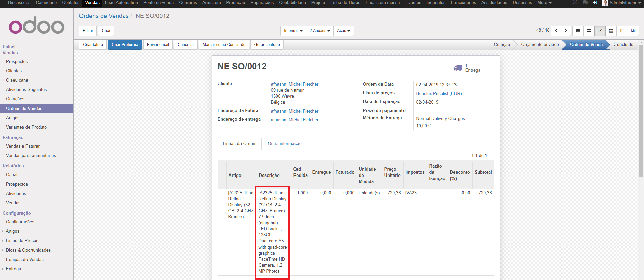Expand Dicas & Oportunidades in sidebar

click(x=28, y=250)
